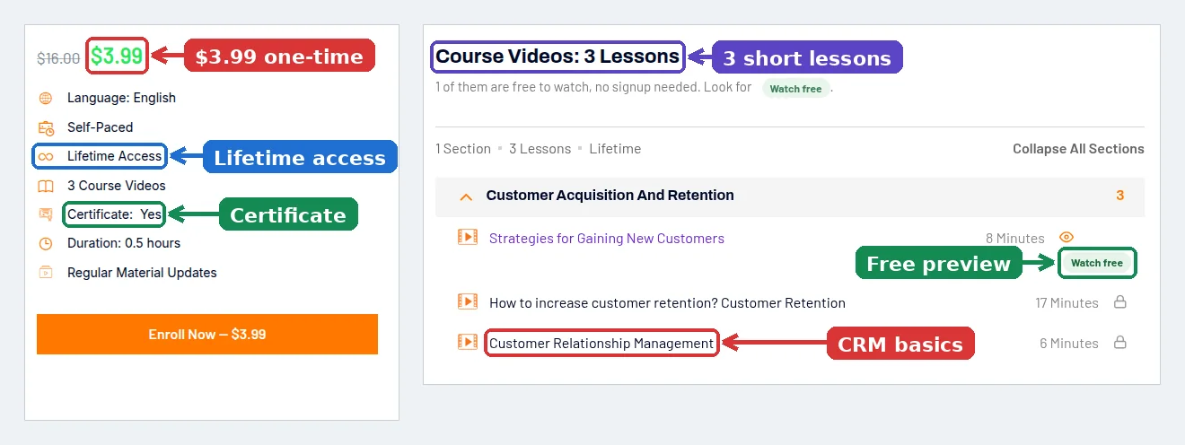
Task: Click the Watch free badge in the subtitle
Action: (x=796, y=88)
